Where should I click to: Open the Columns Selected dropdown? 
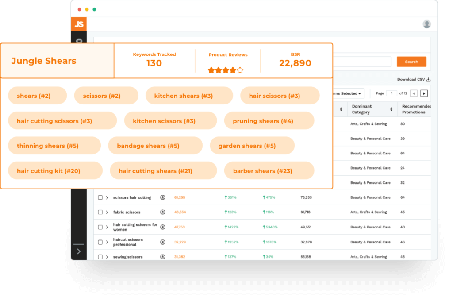click(x=348, y=93)
